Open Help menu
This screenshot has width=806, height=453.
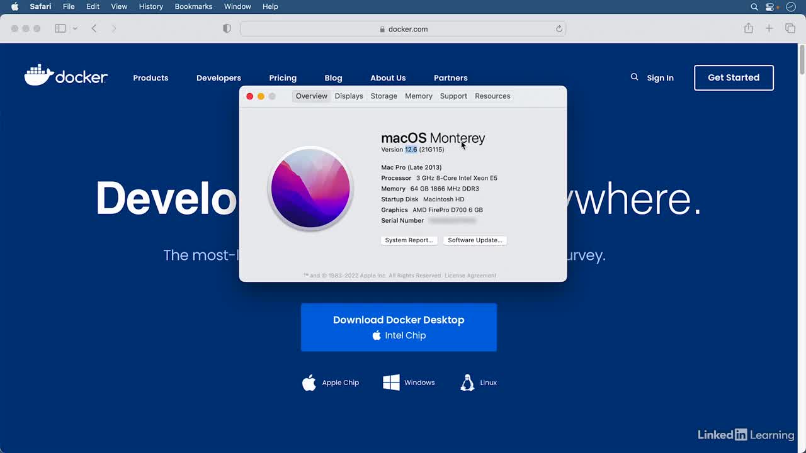[270, 6]
